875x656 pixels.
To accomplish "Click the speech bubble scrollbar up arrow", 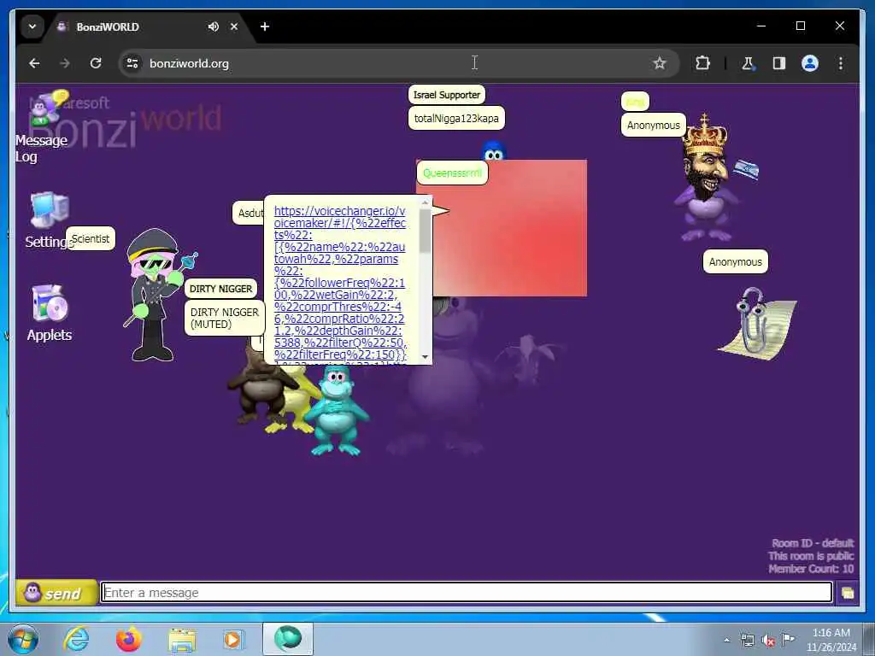I will [426, 202].
